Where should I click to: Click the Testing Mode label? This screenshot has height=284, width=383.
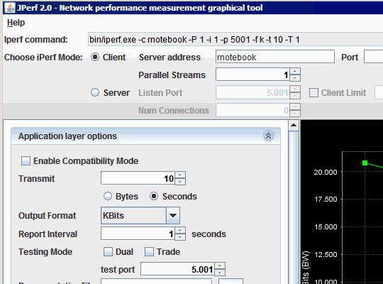pyautogui.click(x=45, y=252)
